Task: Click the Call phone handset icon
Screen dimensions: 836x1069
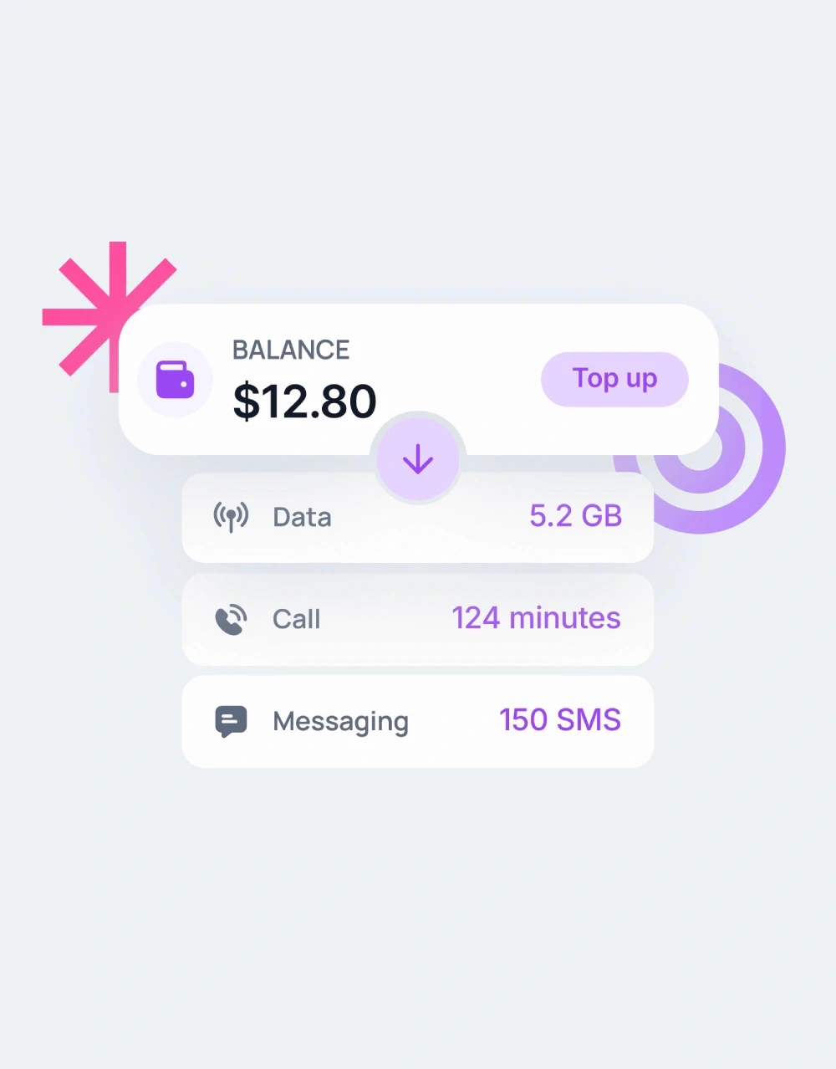Action: [x=231, y=620]
